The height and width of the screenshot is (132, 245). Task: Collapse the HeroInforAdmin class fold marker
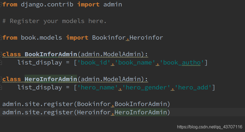point(1,79)
